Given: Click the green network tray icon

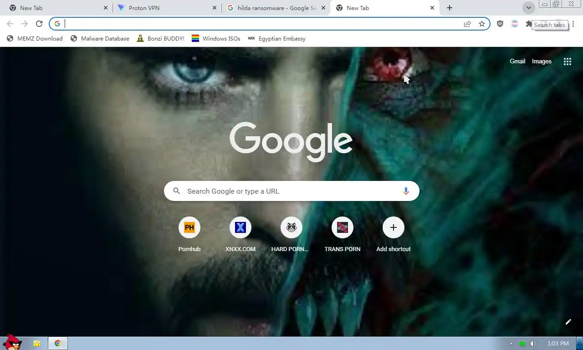Looking at the screenshot, I should coord(522,344).
